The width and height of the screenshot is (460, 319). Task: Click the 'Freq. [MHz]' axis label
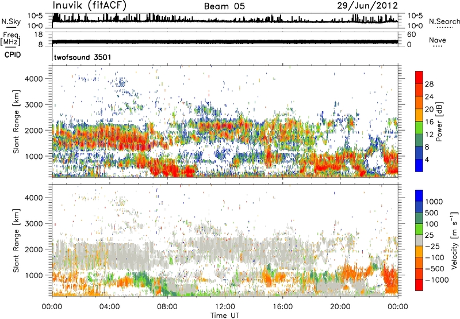pos(10,39)
